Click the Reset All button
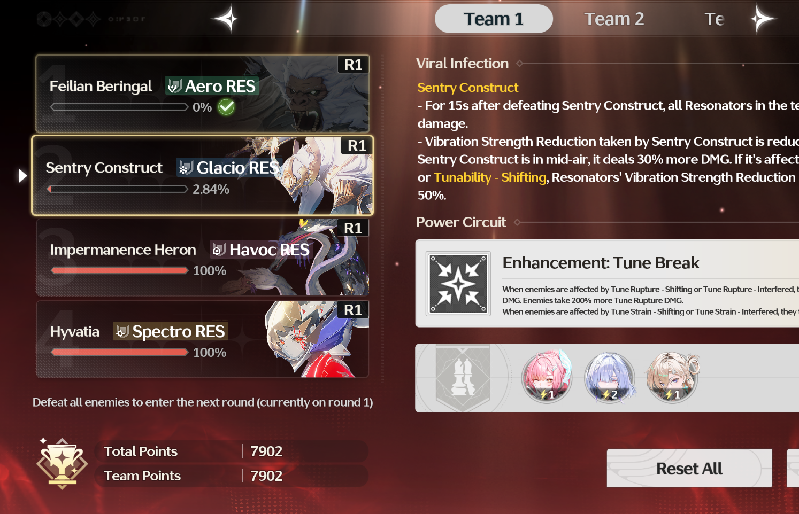This screenshot has width=799, height=514. pos(689,468)
